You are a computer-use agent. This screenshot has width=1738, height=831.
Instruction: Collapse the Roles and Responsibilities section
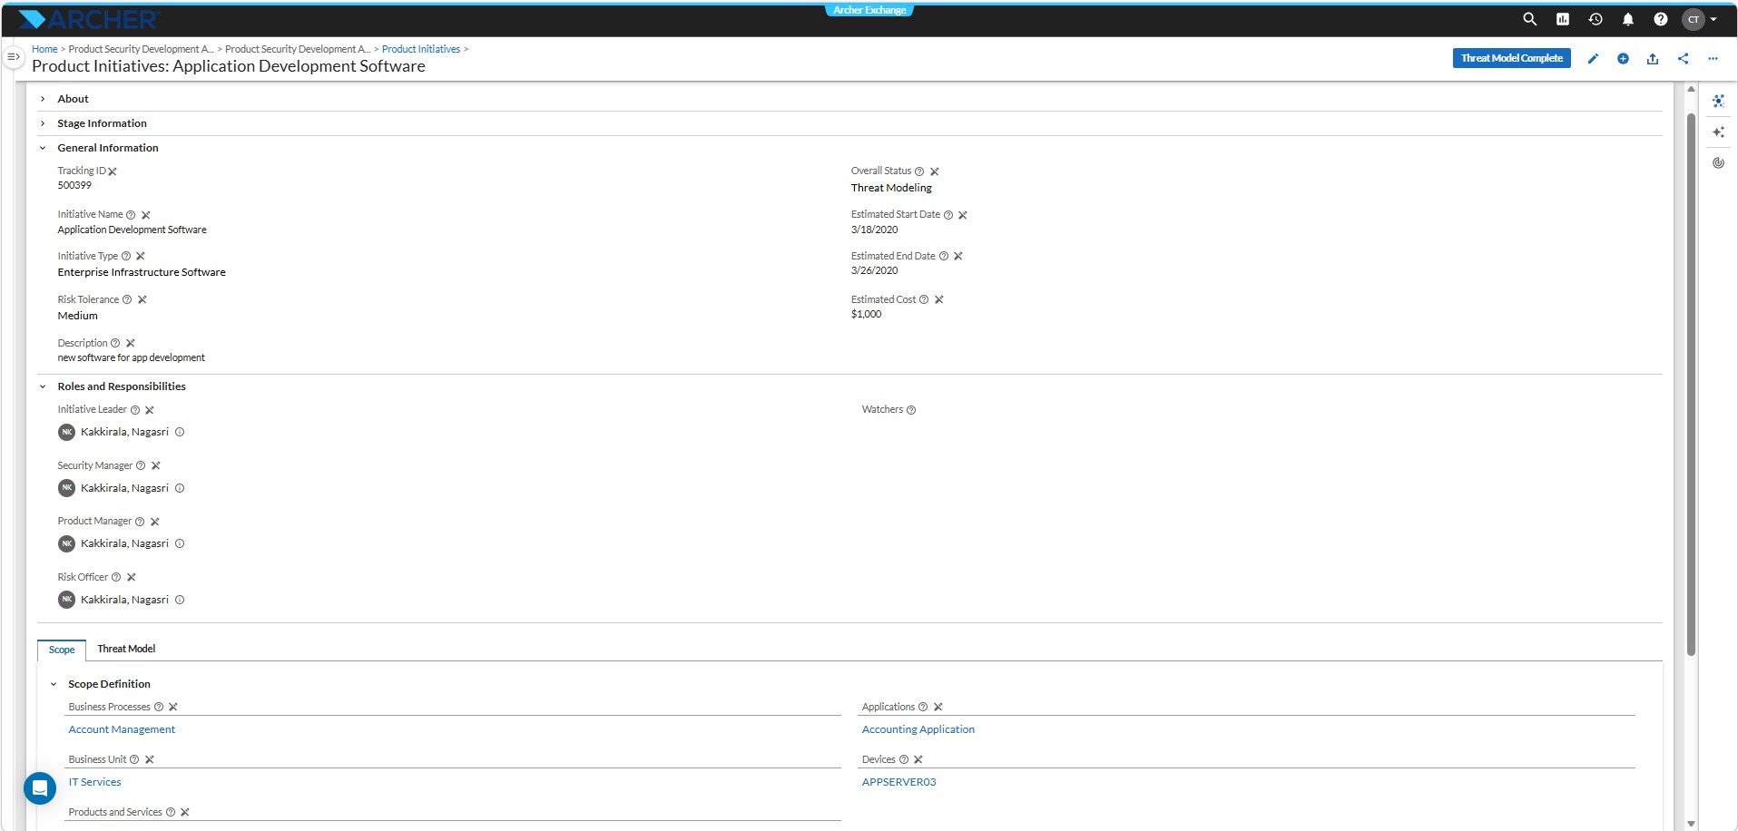43,386
